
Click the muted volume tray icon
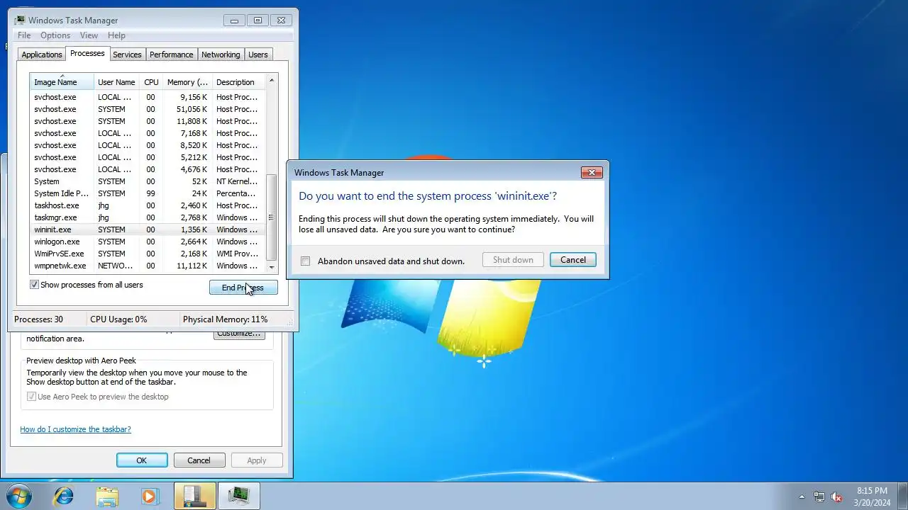point(837,497)
